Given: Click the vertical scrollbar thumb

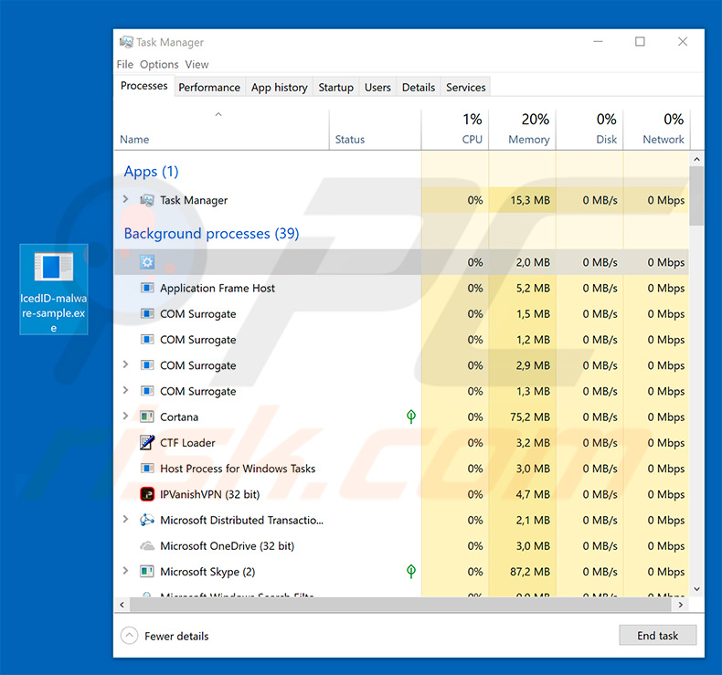Looking at the screenshot, I should point(696,196).
